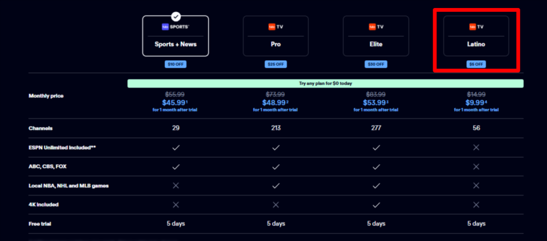The width and height of the screenshot is (547, 241).
Task: Click the $45.99 Sports + News price
Action: click(x=174, y=102)
